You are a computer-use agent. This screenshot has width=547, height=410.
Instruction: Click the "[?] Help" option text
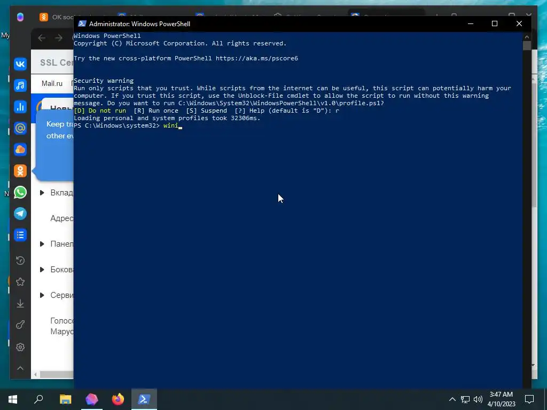pos(249,111)
